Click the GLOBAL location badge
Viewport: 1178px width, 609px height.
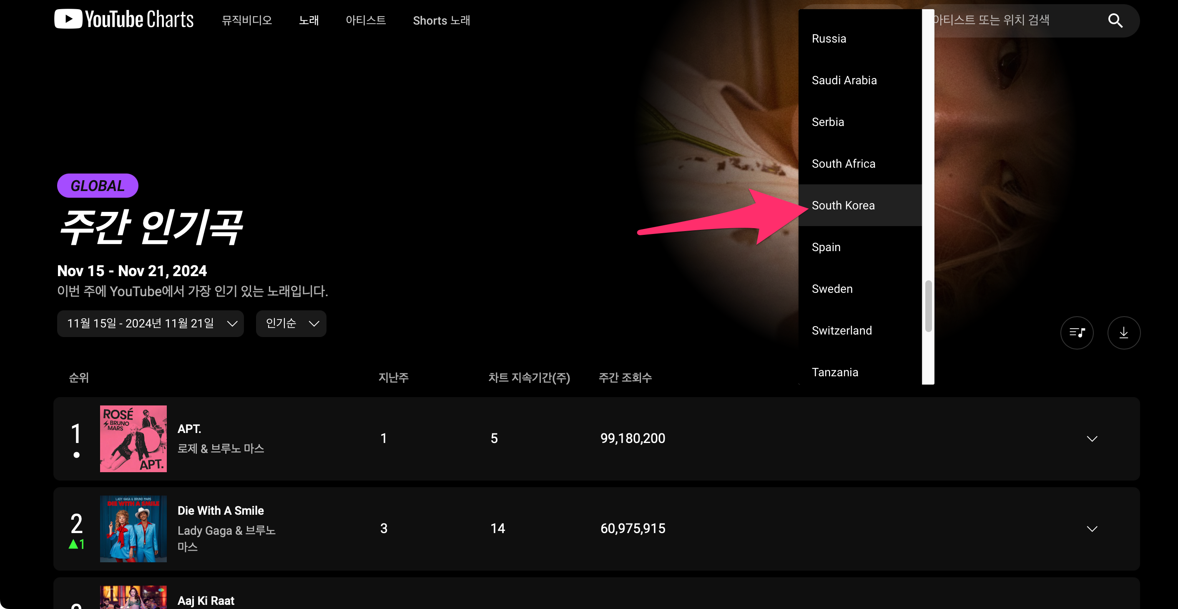point(98,186)
